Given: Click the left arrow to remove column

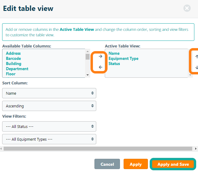Looking at the screenshot, I should [101, 67].
